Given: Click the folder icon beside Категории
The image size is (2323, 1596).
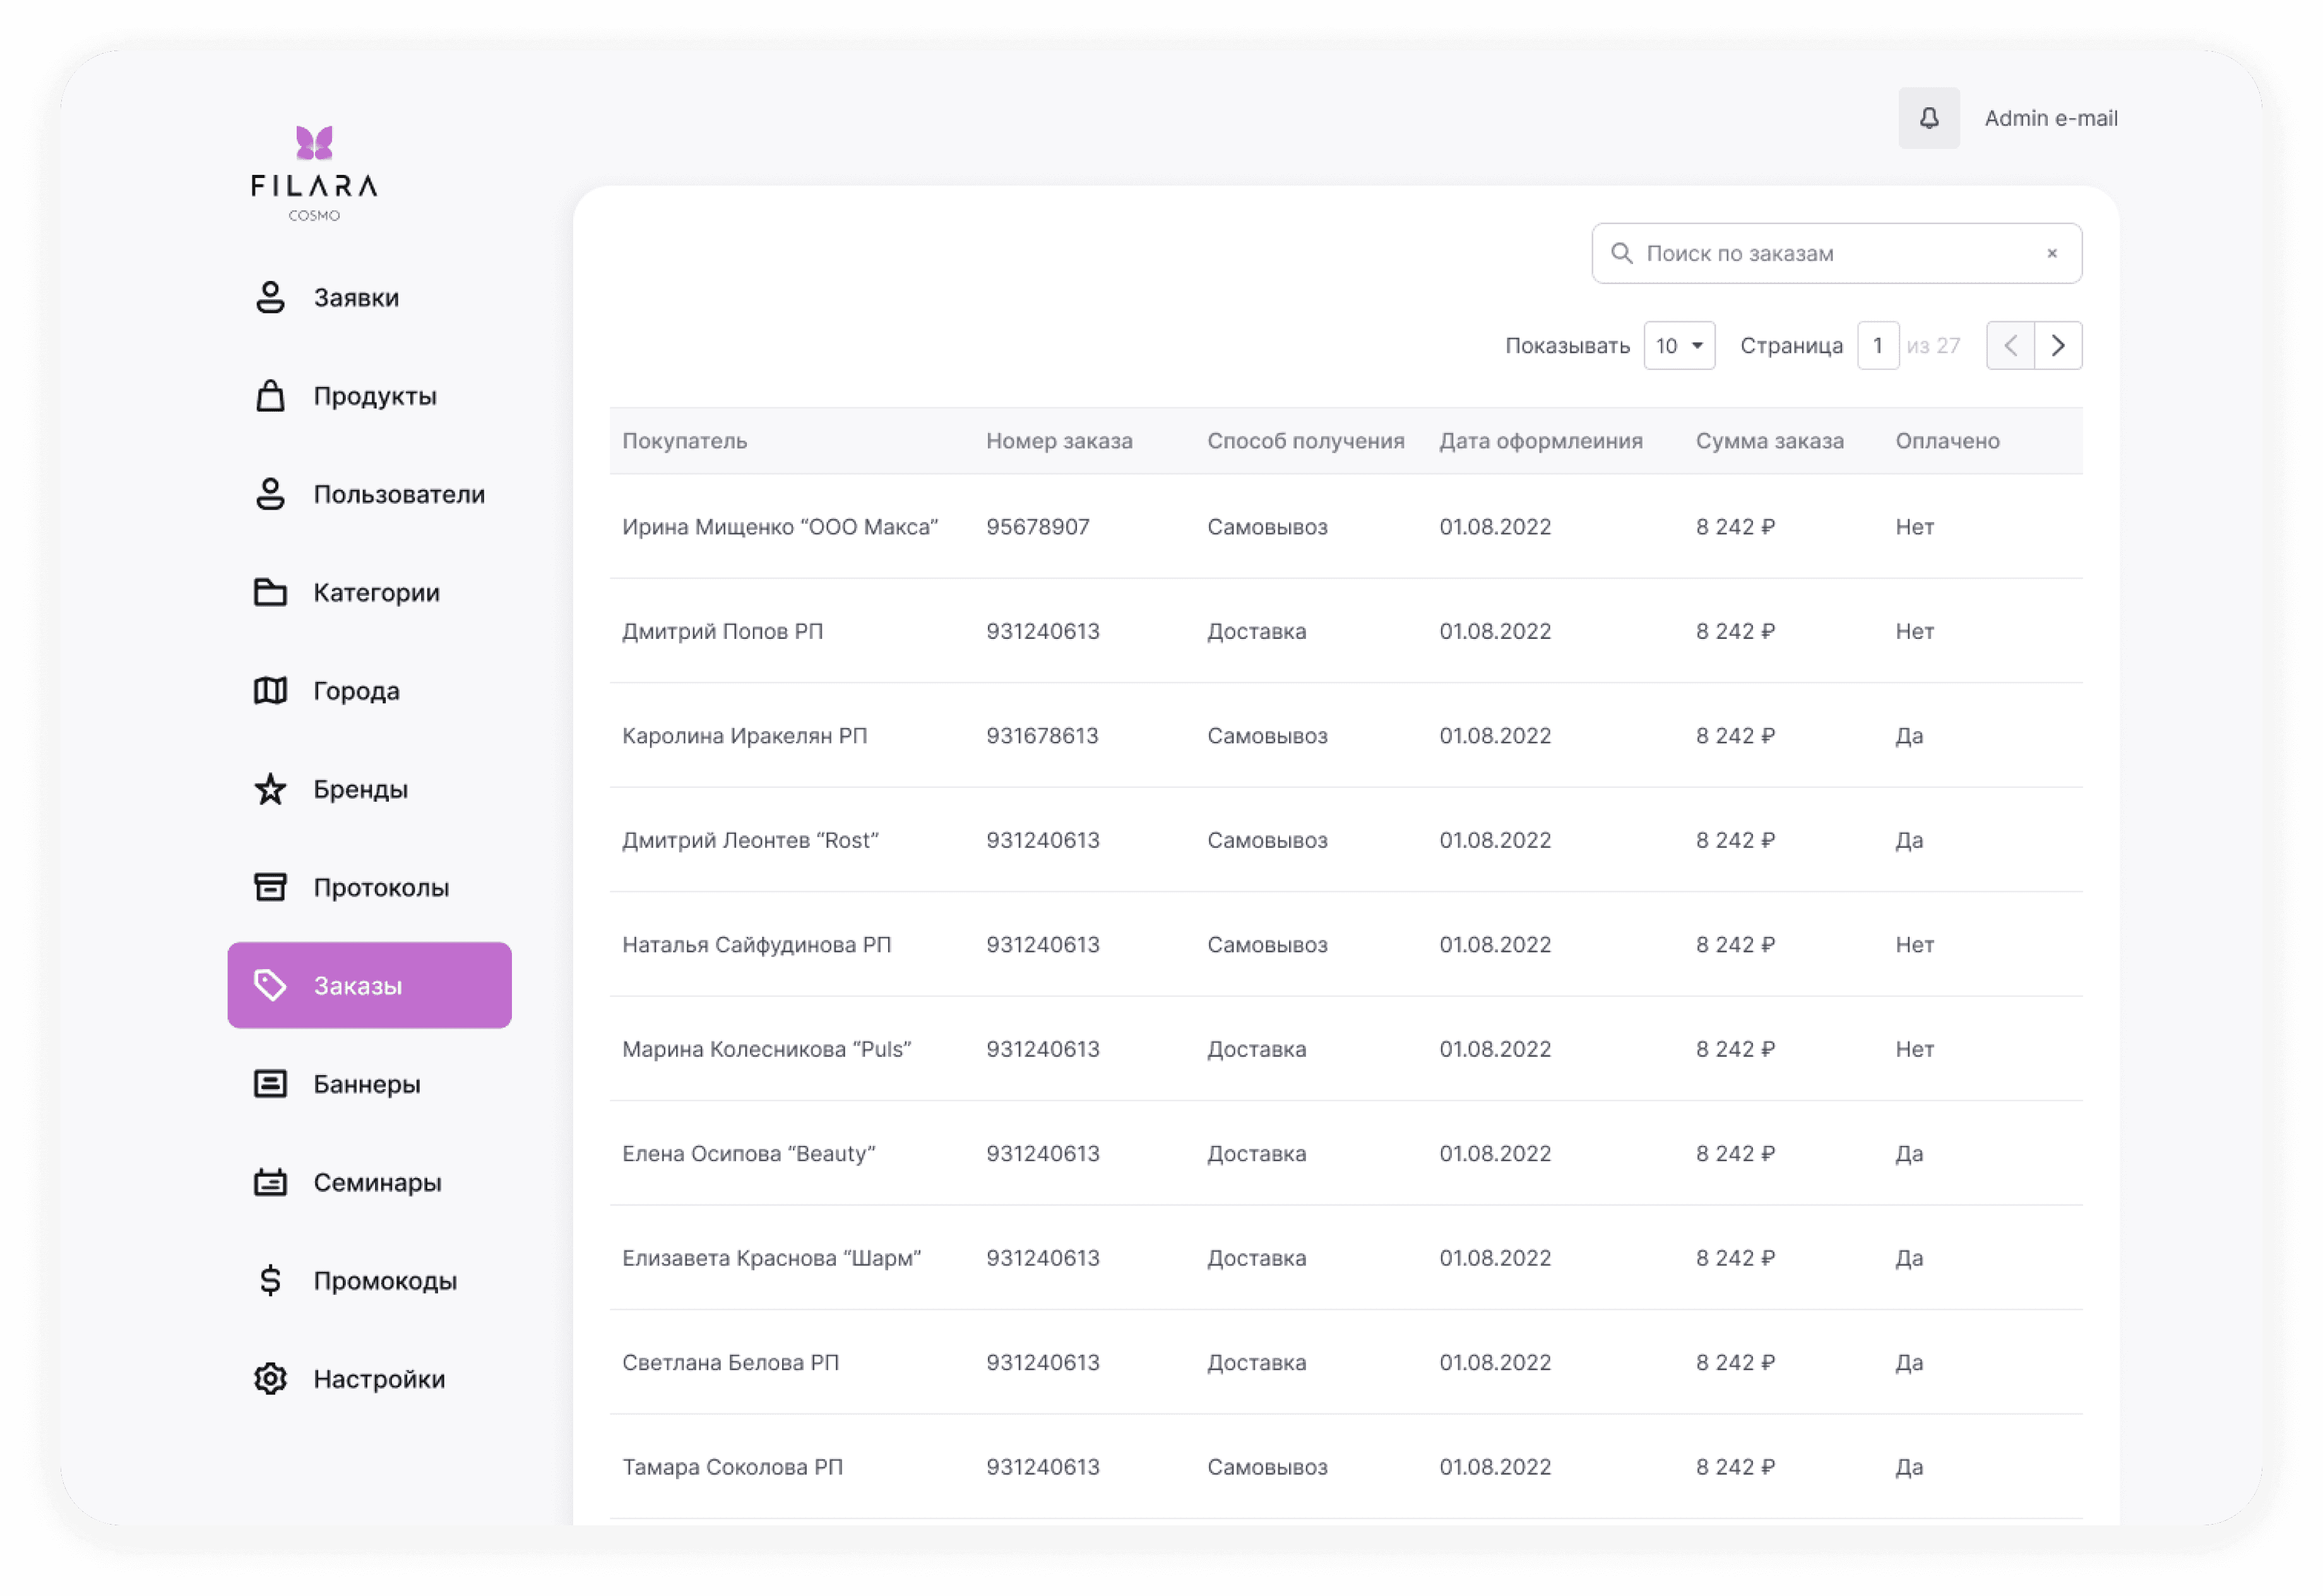Looking at the screenshot, I should coord(270,592).
